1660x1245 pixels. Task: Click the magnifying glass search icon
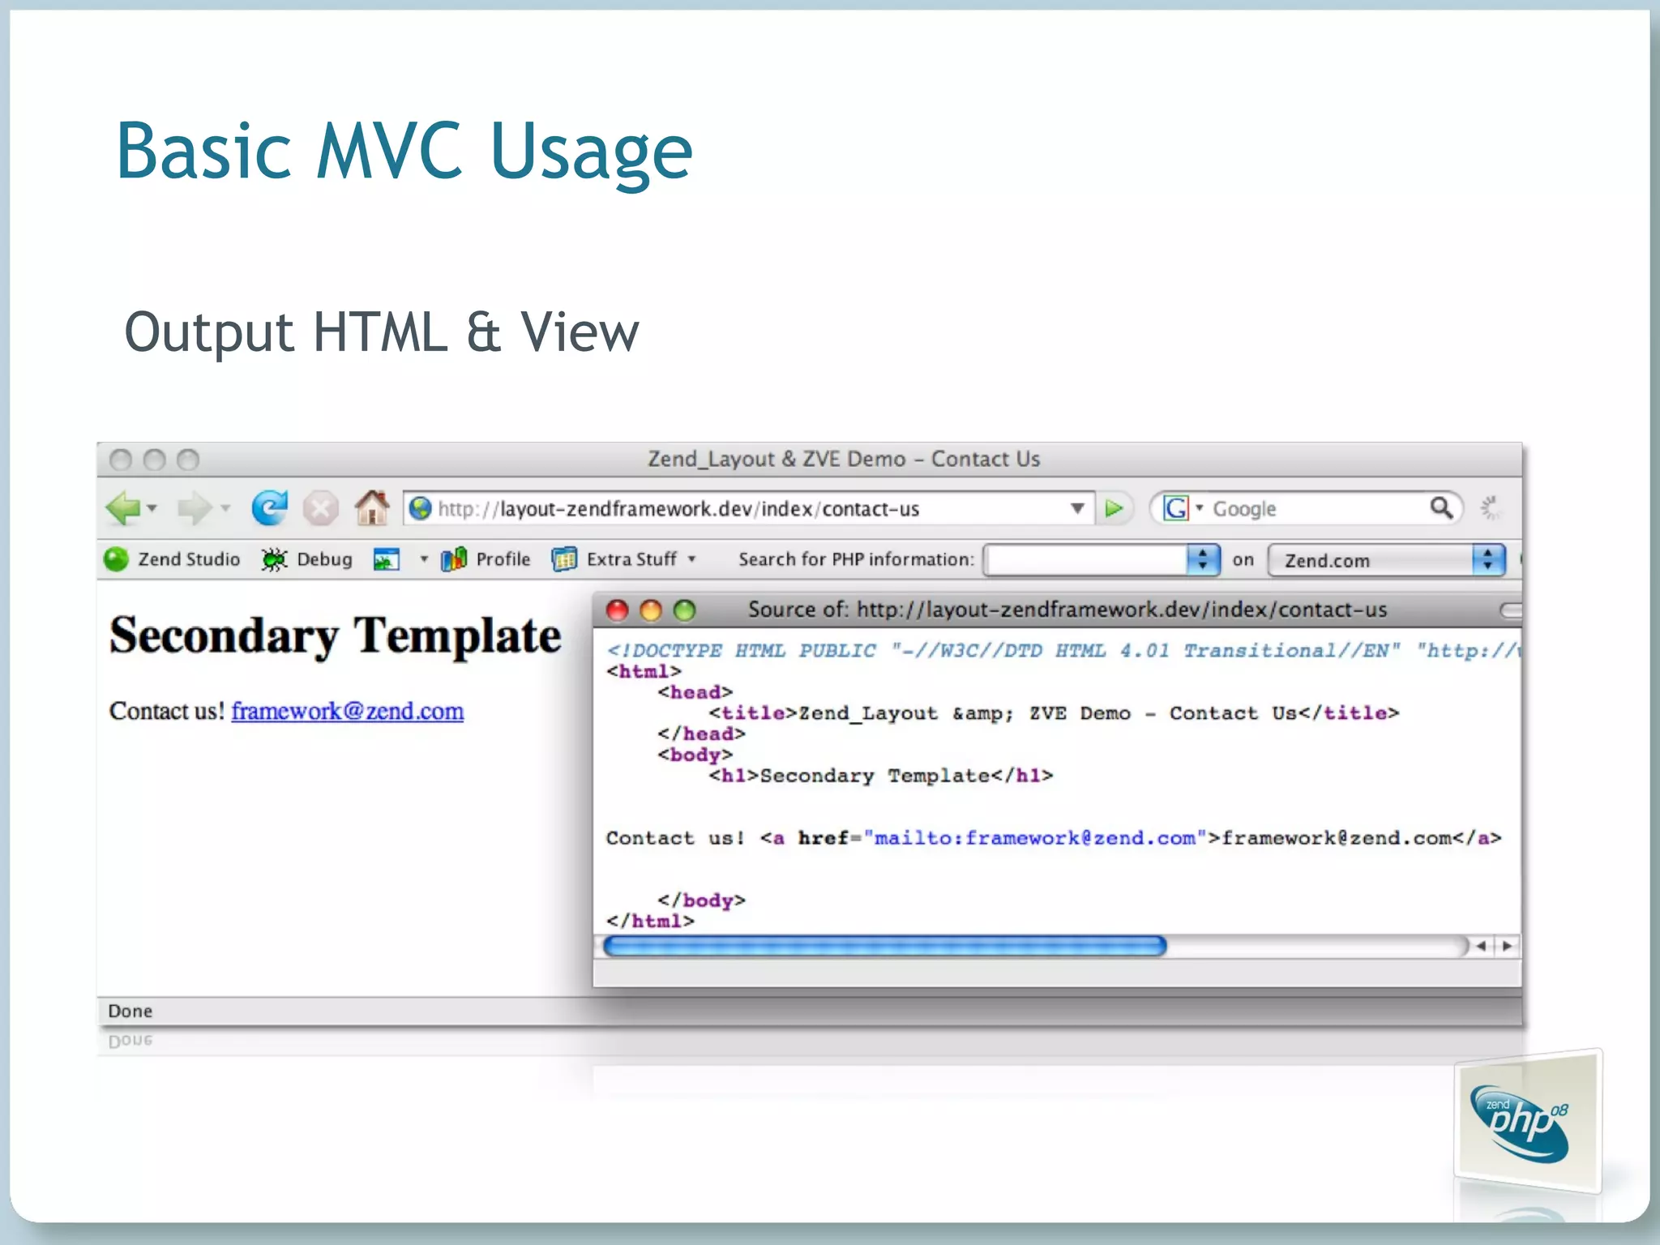coord(1441,507)
